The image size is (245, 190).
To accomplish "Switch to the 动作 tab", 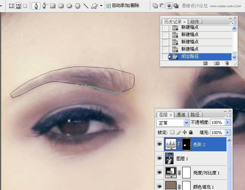I will pyautogui.click(x=195, y=22).
